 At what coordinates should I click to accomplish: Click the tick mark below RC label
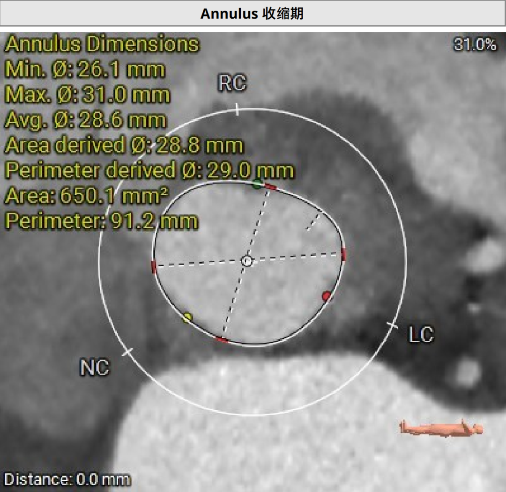point(237,110)
